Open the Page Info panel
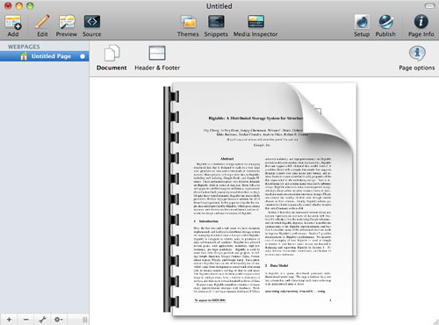439x325 pixels. pos(421,25)
